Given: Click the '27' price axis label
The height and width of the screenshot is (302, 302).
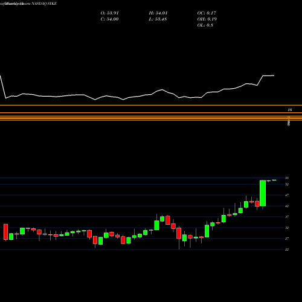Looking at the screenshot, I should click(x=287, y=239).
